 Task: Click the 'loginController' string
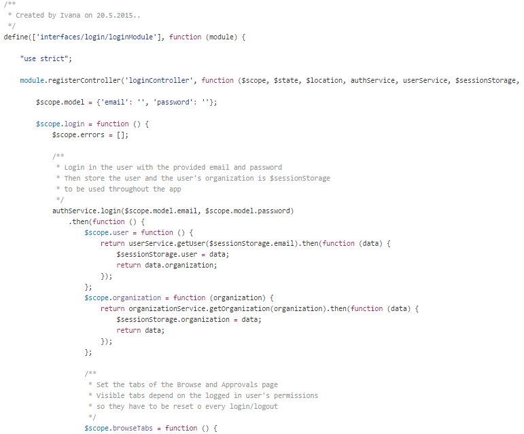(159, 80)
